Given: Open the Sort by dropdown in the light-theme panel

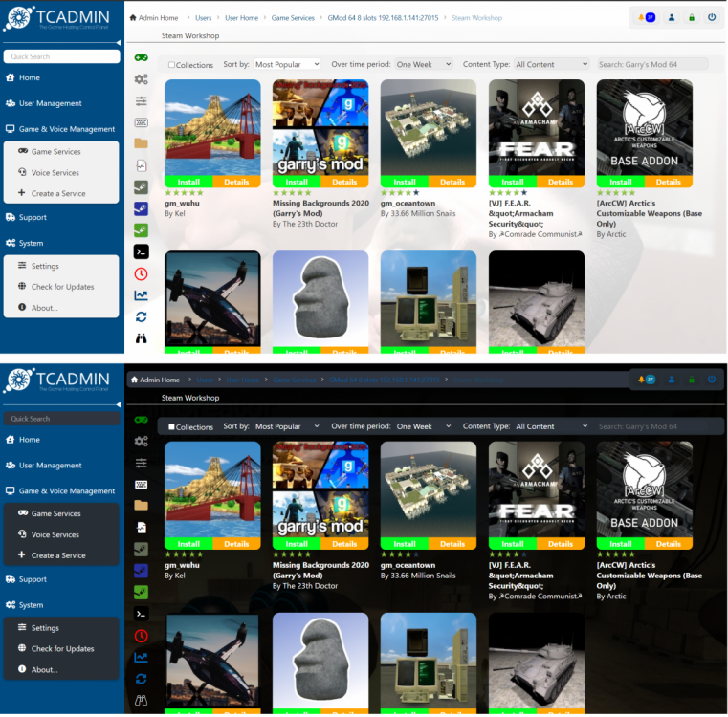Looking at the screenshot, I should [287, 64].
